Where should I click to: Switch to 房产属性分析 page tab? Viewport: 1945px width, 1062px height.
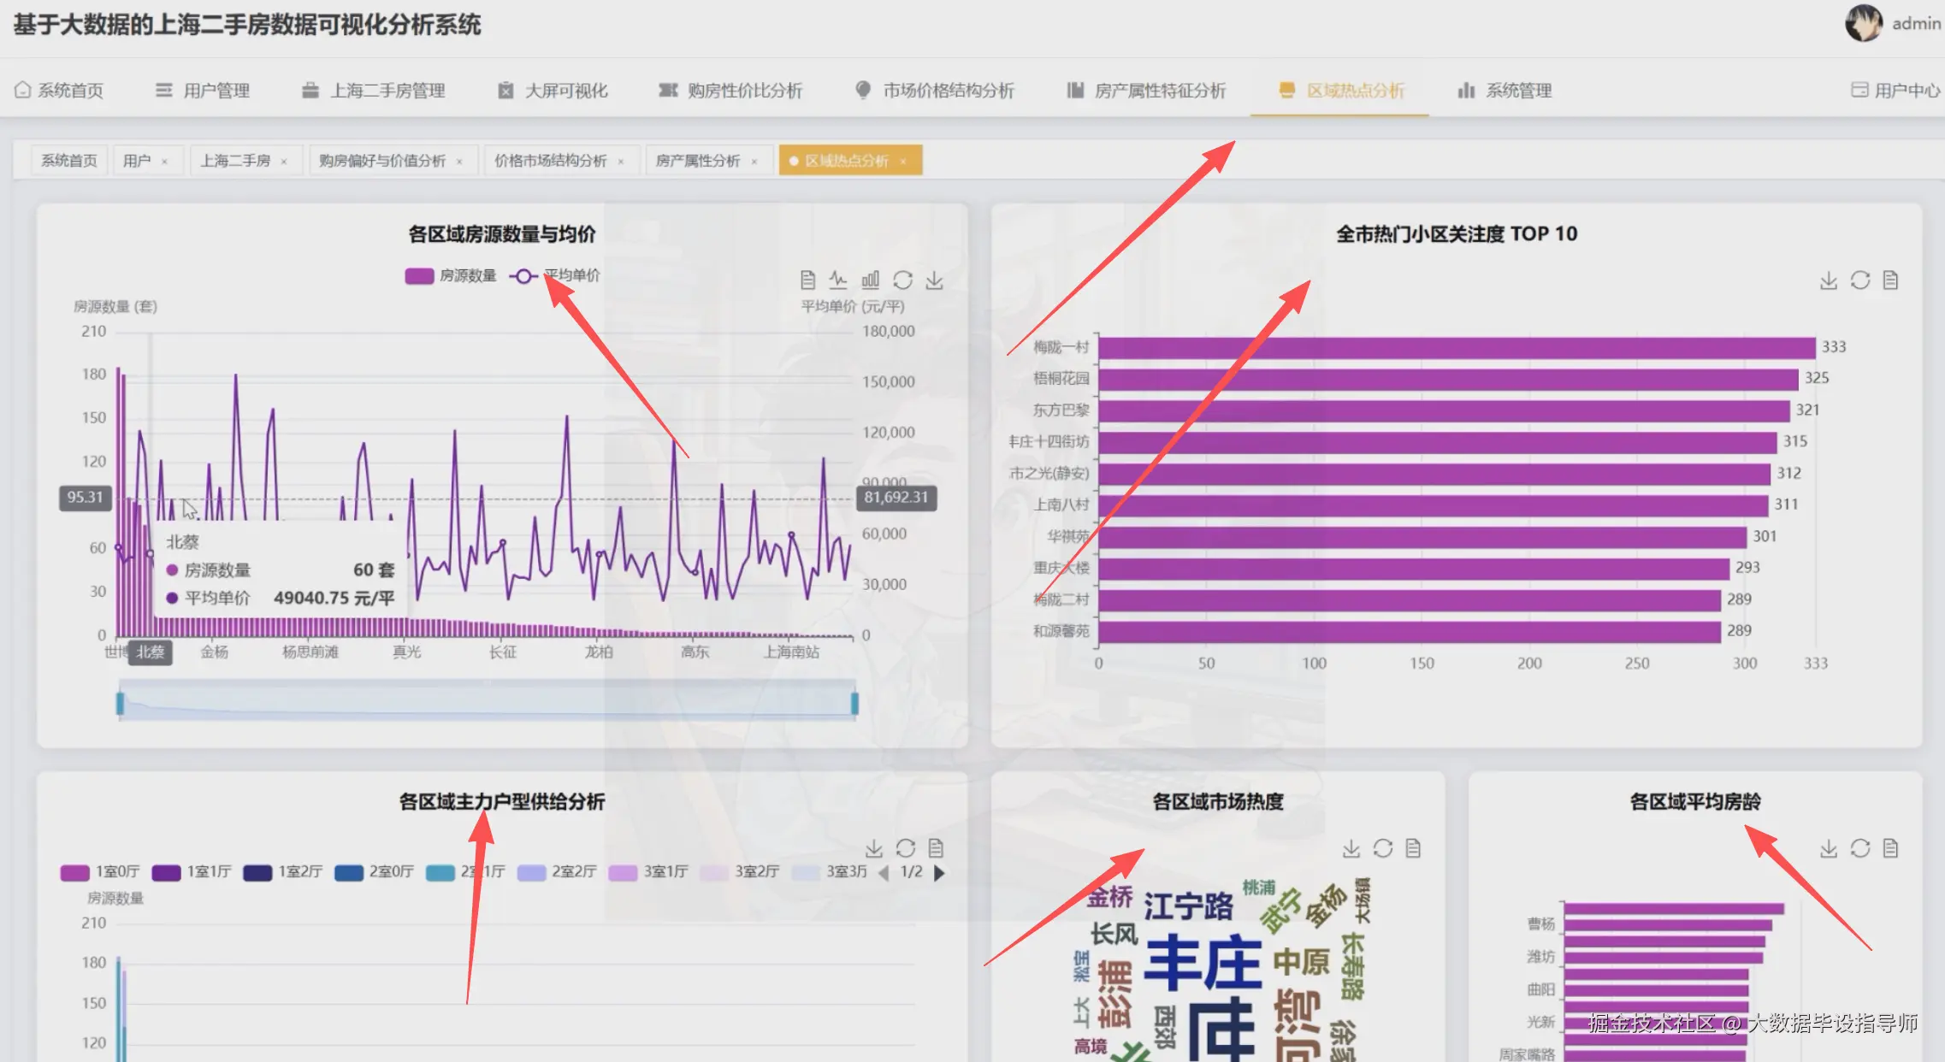tap(697, 161)
